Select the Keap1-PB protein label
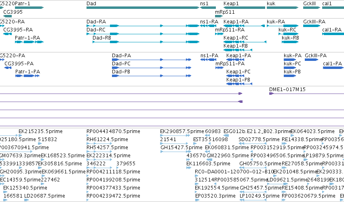The height and width of the screenshot is (202, 344). point(238,80)
